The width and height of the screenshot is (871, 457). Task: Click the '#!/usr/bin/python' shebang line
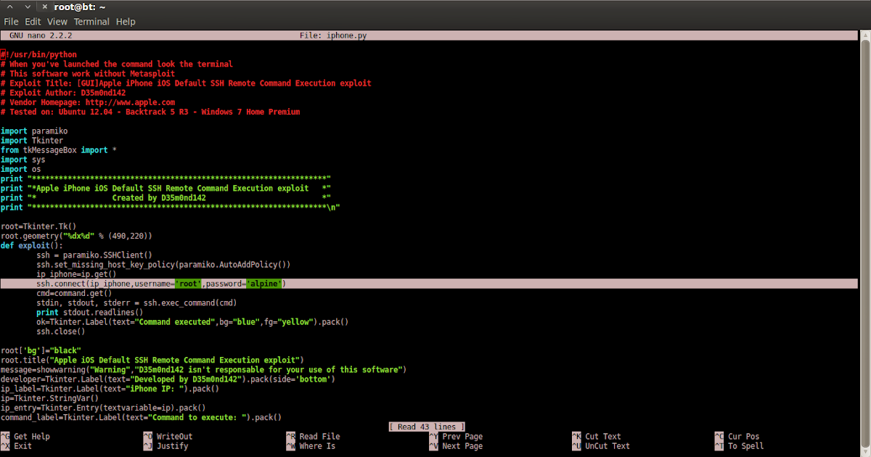point(38,54)
